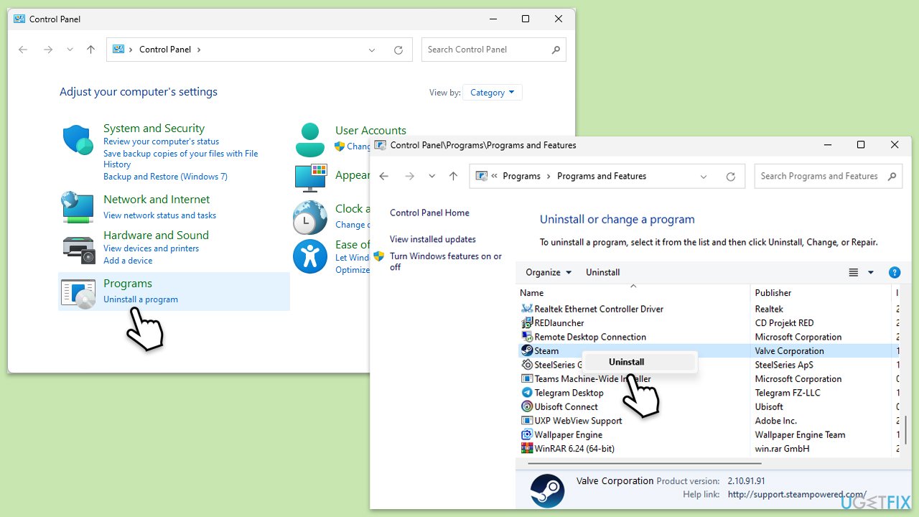Open Review your computer's status link
919x517 pixels.
click(x=161, y=141)
